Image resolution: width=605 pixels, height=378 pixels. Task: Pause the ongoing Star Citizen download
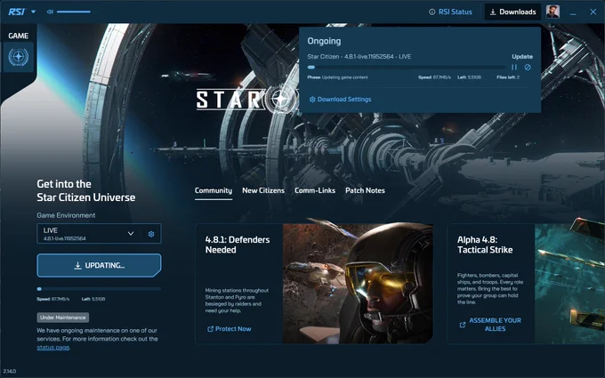pyautogui.click(x=514, y=67)
